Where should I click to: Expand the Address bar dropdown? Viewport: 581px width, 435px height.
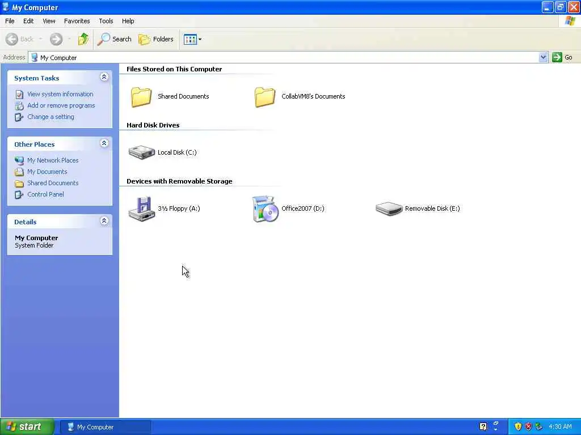pyautogui.click(x=543, y=57)
